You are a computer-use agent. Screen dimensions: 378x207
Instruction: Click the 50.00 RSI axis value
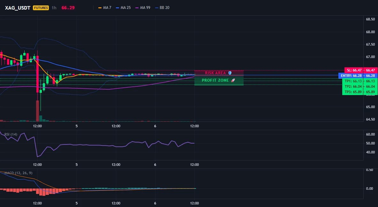click(x=371, y=143)
